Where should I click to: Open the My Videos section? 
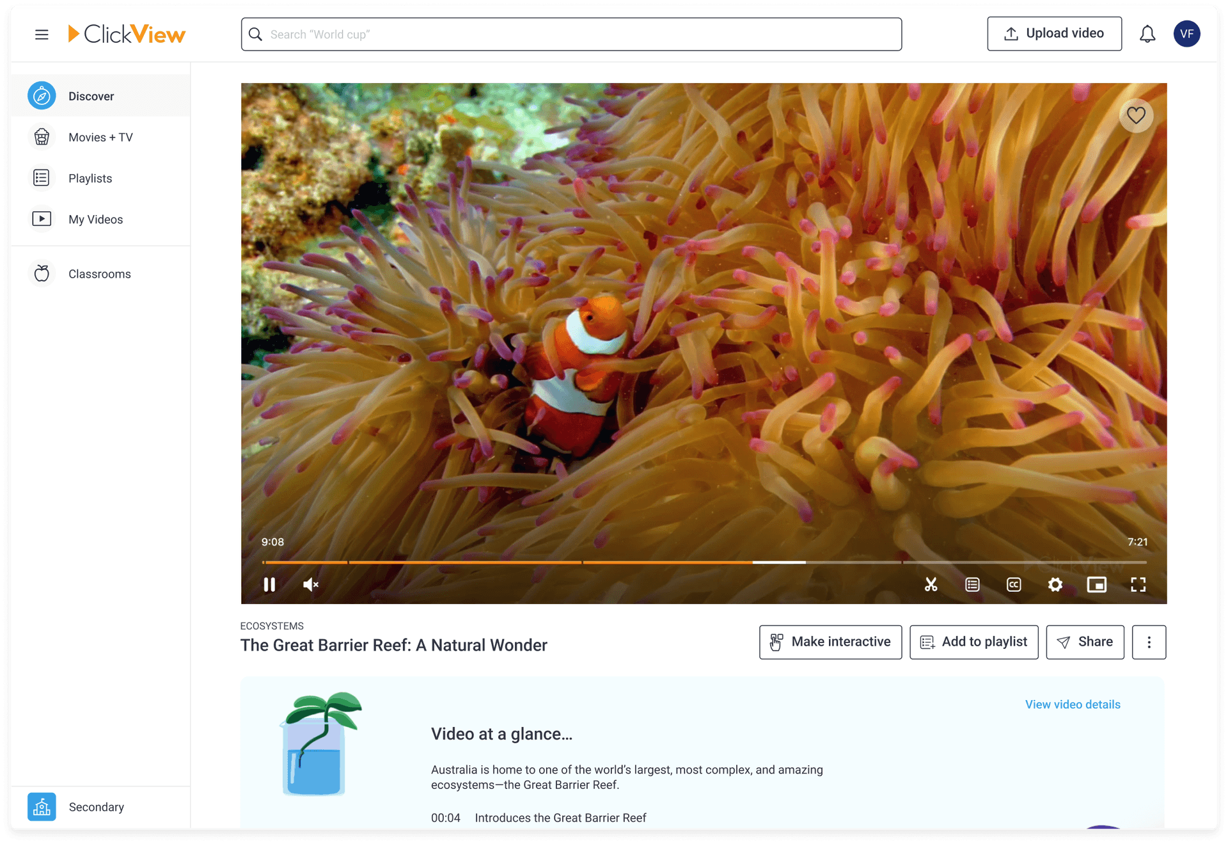tap(95, 219)
